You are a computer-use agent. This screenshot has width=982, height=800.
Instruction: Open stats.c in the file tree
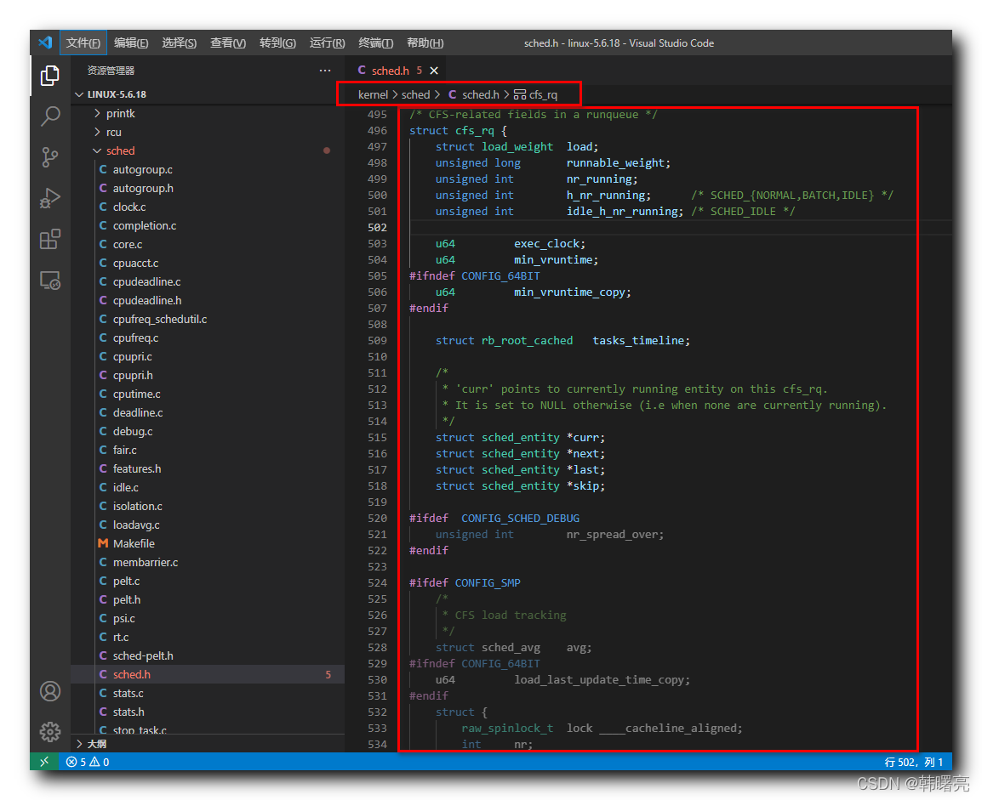208,693
